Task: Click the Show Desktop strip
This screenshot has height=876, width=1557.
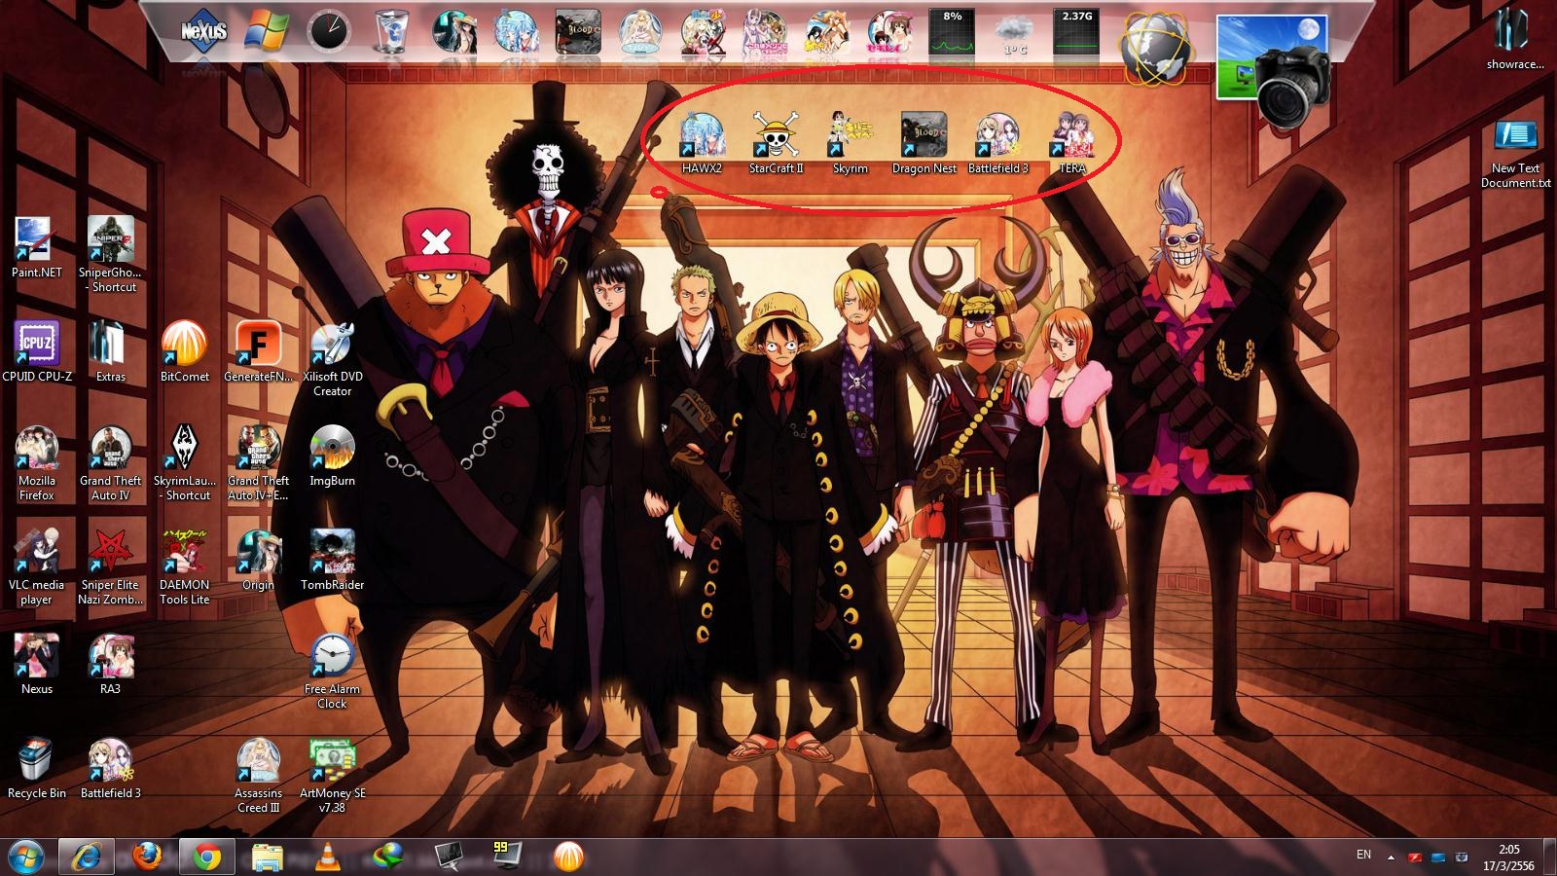Action: (1550, 858)
